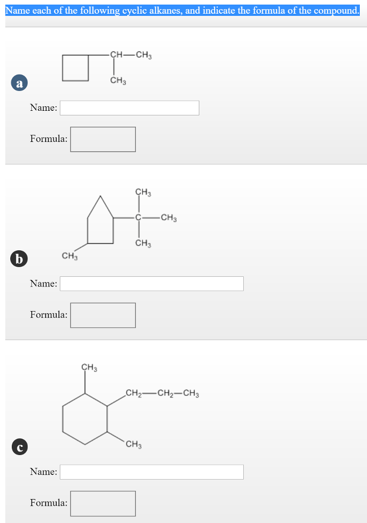This screenshot has width=367, height=523.
Task: Click the central C atom in structure b
Action: pyautogui.click(x=137, y=218)
